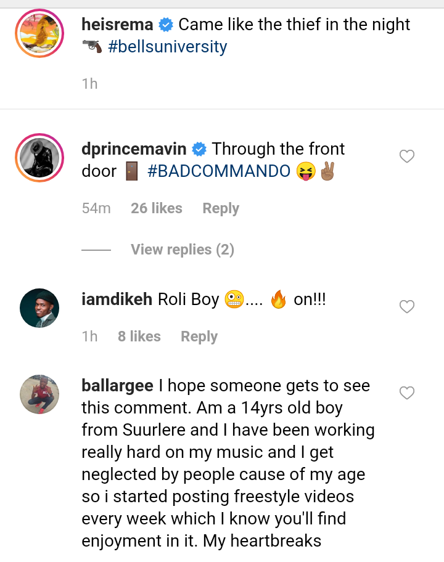Tap the verified badge next to heisrema
This screenshot has width=444, height=562.
coord(165,25)
